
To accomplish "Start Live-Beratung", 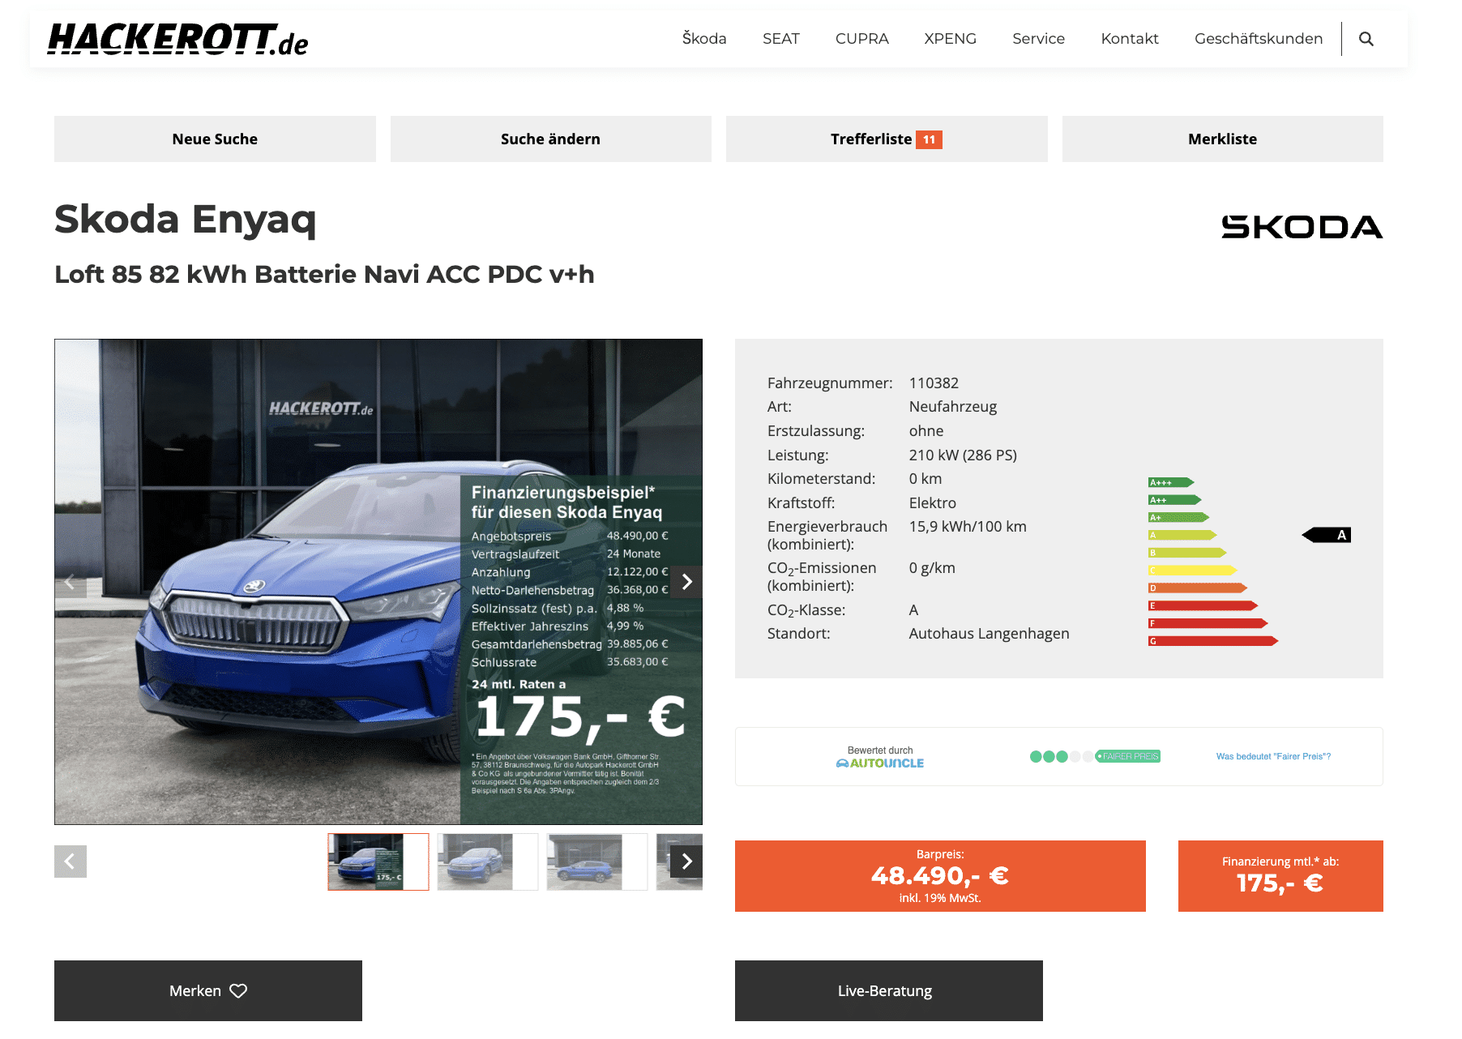I will pyautogui.click(x=889, y=990).
